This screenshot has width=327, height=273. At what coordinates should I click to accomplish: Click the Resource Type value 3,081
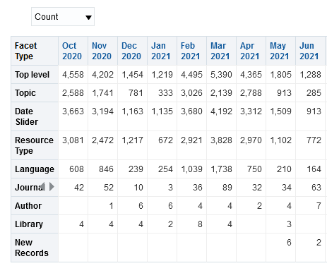click(x=73, y=140)
